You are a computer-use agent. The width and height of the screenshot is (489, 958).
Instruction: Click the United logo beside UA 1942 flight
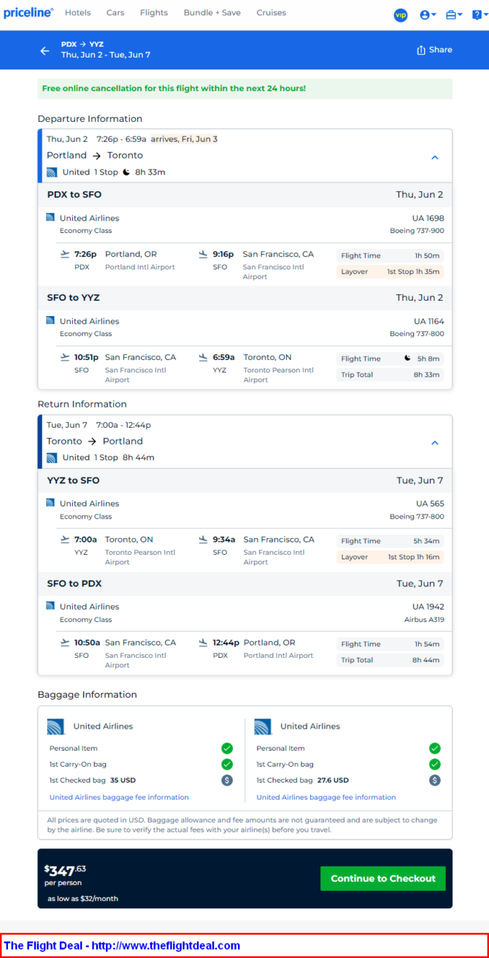tap(50, 606)
